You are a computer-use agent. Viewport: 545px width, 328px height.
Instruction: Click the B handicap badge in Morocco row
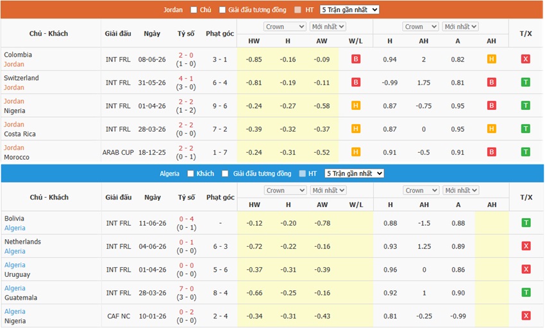click(491, 152)
